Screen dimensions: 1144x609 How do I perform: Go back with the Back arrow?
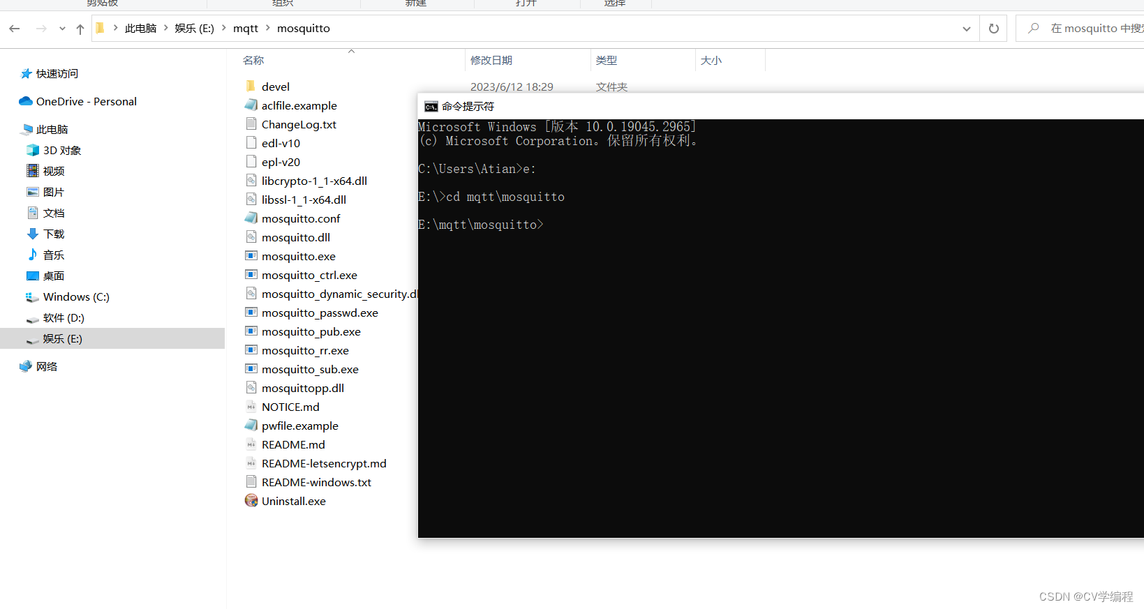[15, 29]
